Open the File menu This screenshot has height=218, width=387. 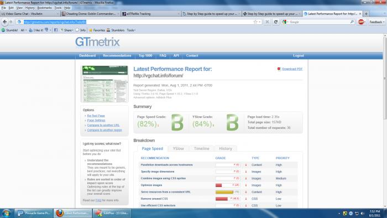click(x=3, y=8)
